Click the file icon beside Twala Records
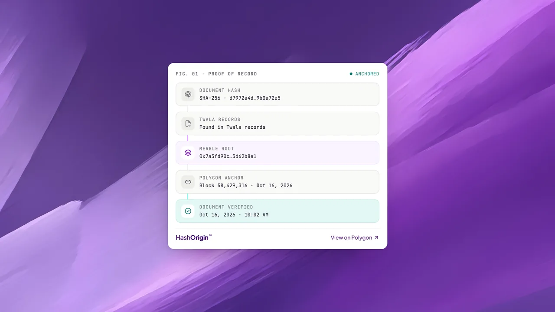 pyautogui.click(x=188, y=123)
